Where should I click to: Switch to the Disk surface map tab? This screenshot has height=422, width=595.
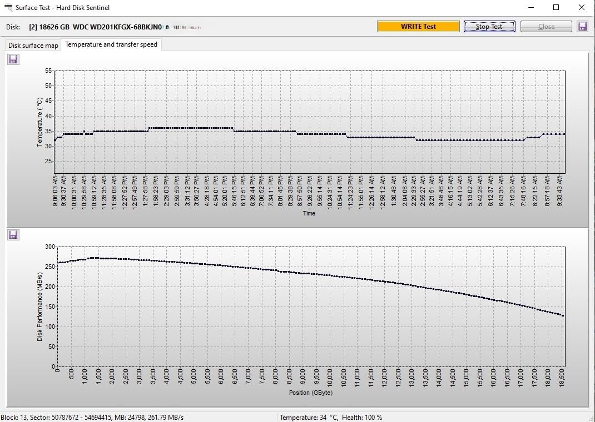[x=33, y=46]
